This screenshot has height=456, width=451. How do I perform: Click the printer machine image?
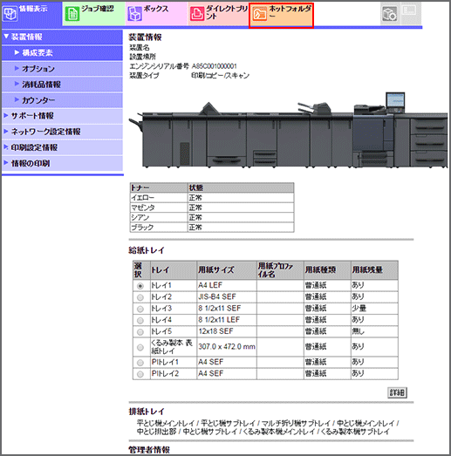click(x=288, y=130)
